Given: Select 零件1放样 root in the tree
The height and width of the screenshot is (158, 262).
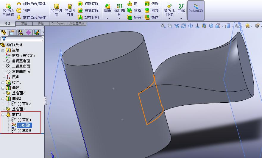Looking at the screenshot, I should [12, 45].
